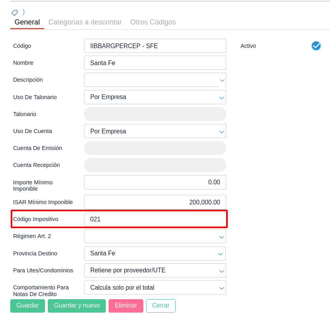This screenshot has width=330, height=315.
Task: Click the Eliminar button
Action: [126, 306]
